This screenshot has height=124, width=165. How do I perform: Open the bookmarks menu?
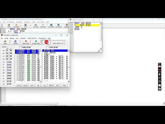(x=11, y=22)
